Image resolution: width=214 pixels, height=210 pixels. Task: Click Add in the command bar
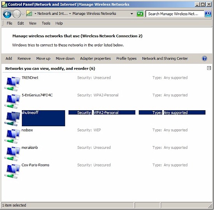pyautogui.click(x=9, y=58)
